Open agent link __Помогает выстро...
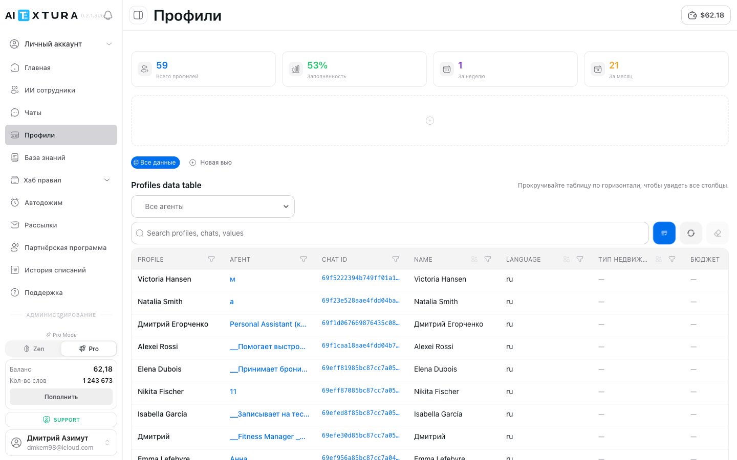This screenshot has width=737, height=460. [x=268, y=347]
